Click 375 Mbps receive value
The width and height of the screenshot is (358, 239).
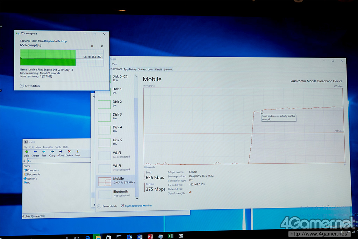[156, 189]
